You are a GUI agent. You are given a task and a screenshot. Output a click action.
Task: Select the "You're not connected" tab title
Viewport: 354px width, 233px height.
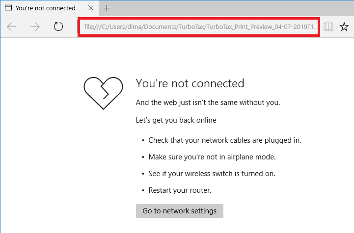[45, 8]
